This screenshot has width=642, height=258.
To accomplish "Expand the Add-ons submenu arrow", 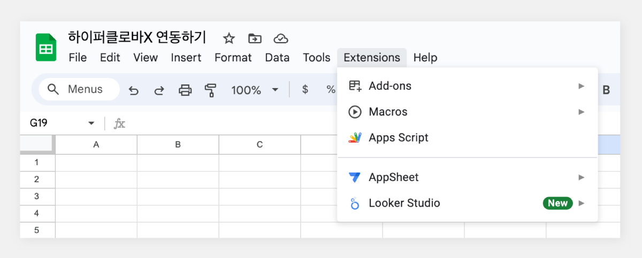I will [582, 86].
